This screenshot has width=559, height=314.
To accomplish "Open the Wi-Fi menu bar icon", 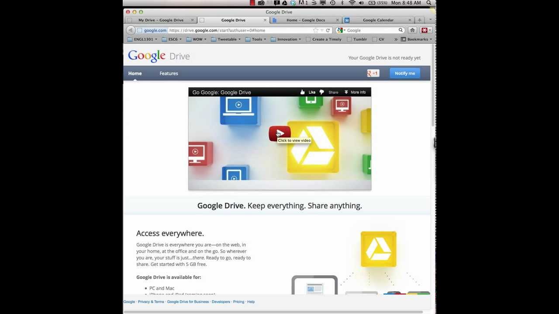I will [x=352, y=3].
